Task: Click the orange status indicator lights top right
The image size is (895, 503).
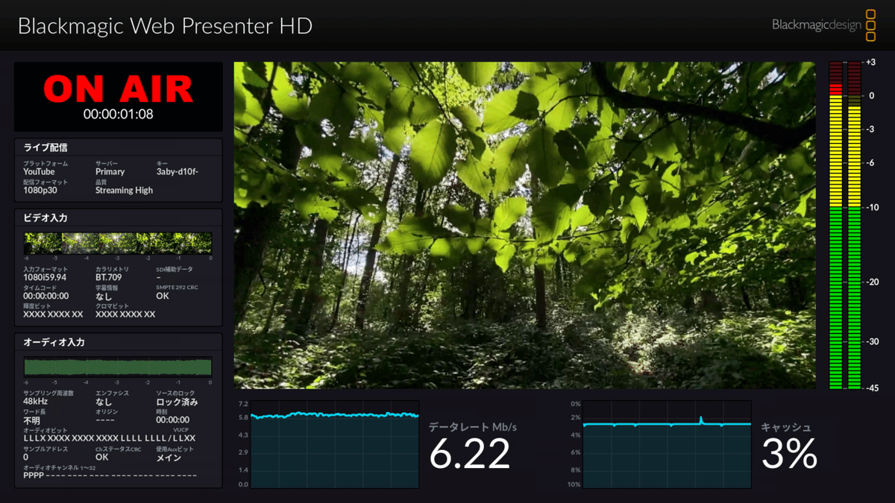Action: [x=871, y=24]
